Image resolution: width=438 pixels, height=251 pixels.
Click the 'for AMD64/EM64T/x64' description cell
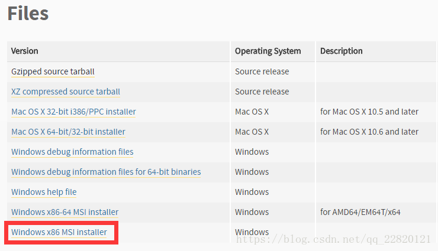pyautogui.click(x=361, y=212)
